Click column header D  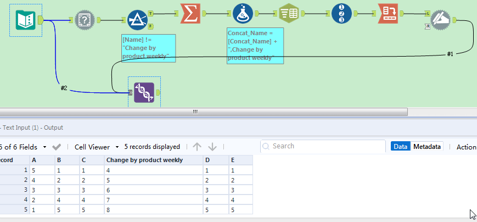pos(216,160)
